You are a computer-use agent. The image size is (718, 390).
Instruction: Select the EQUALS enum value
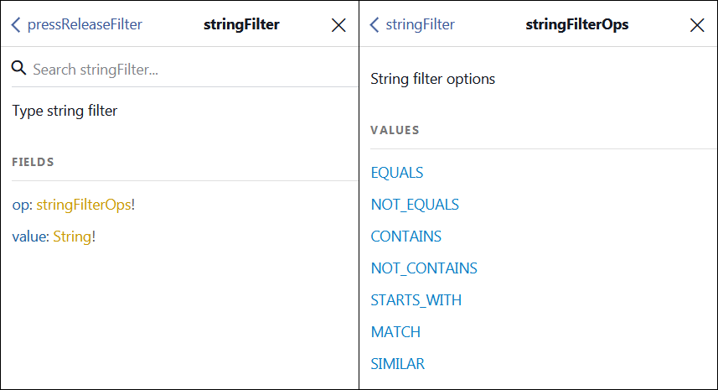(397, 173)
